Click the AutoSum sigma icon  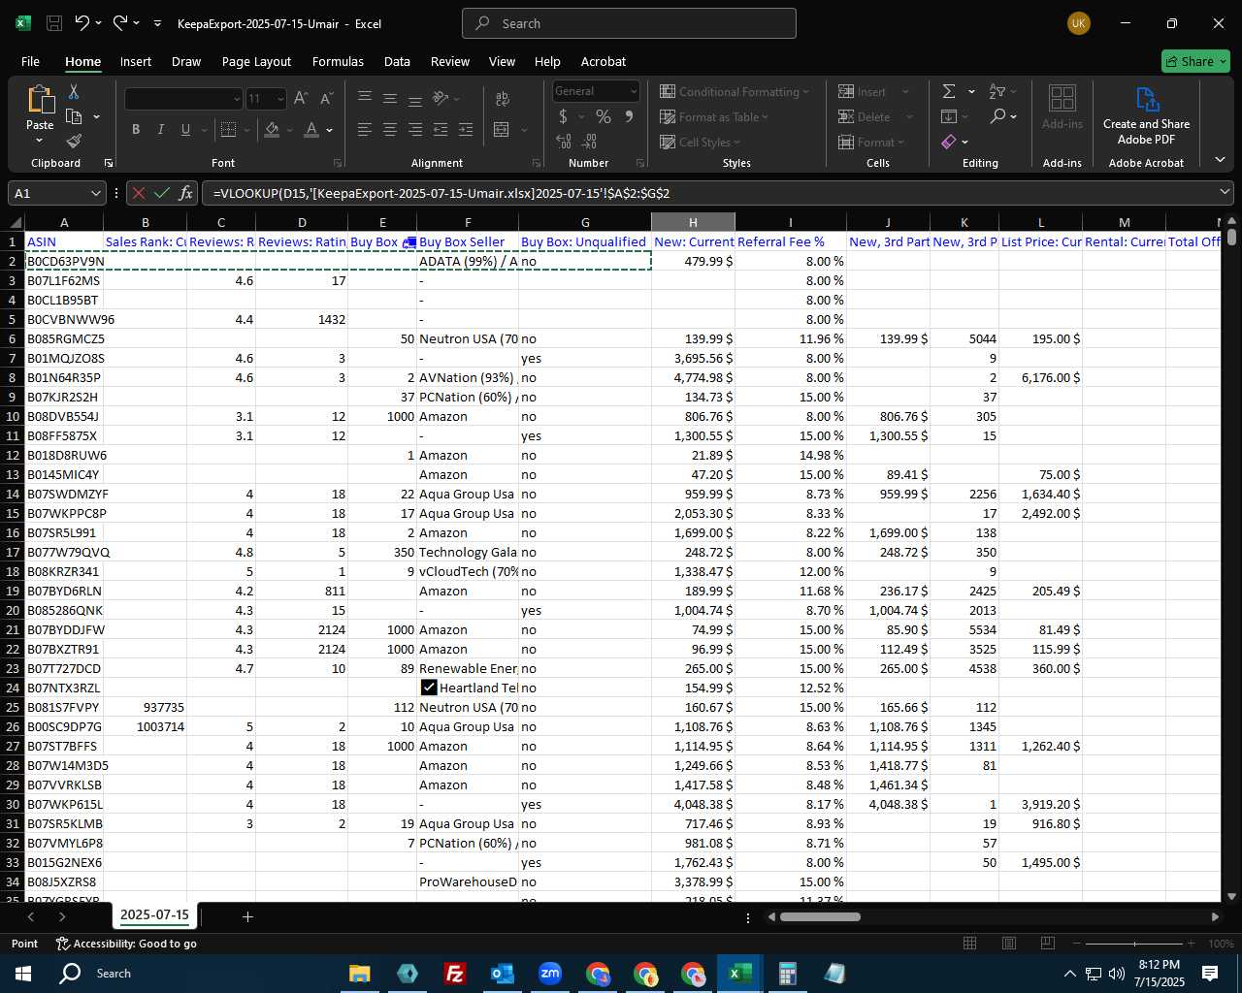[949, 91]
